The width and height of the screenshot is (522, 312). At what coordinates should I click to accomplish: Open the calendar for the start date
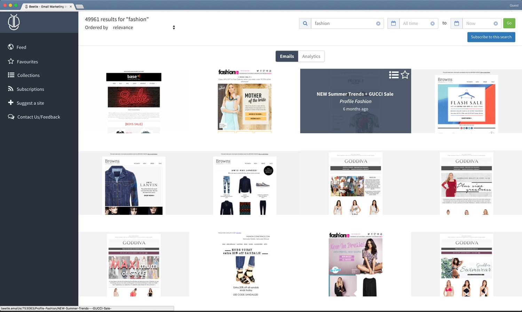(393, 23)
